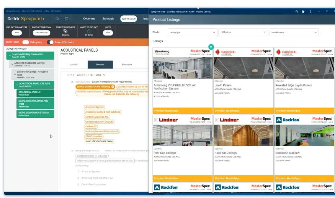This screenshot has width=335, height=198.
Task: Toggle the Project Elements switch
Action: [x=50, y=42]
